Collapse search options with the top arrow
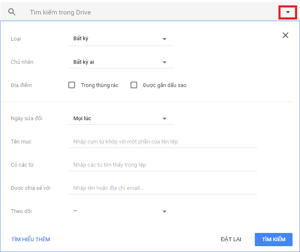The width and height of the screenshot is (300, 252). (x=288, y=12)
